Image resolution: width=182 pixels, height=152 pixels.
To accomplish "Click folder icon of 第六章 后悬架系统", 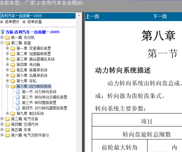I will [13, 75].
